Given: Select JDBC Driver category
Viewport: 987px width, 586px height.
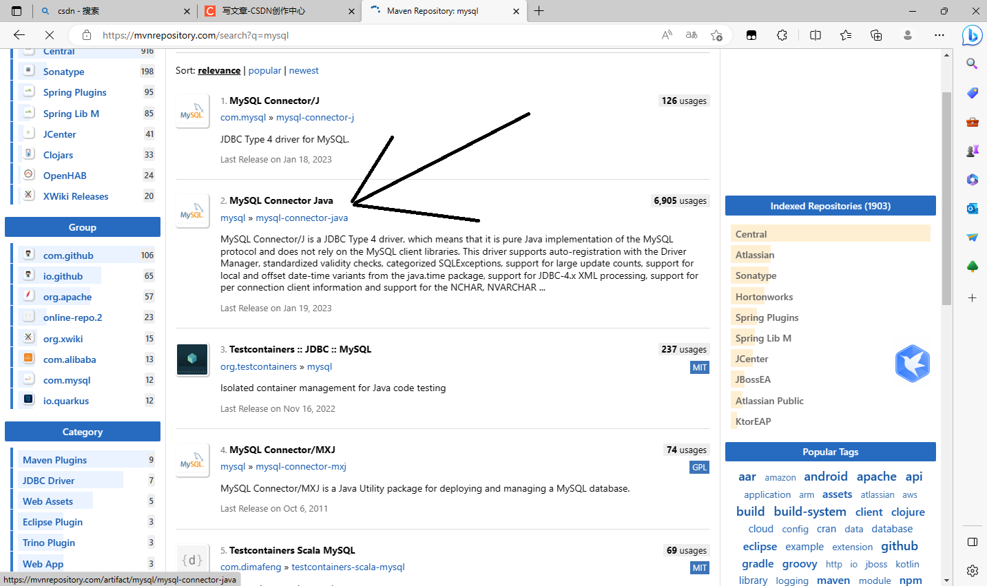Looking at the screenshot, I should pyautogui.click(x=48, y=481).
